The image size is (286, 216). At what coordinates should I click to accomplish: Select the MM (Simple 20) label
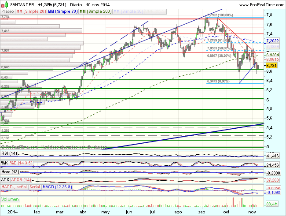(x=31, y=11)
